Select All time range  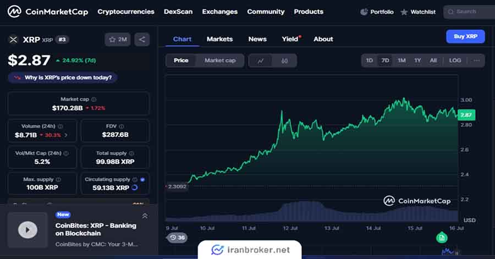[x=433, y=60]
